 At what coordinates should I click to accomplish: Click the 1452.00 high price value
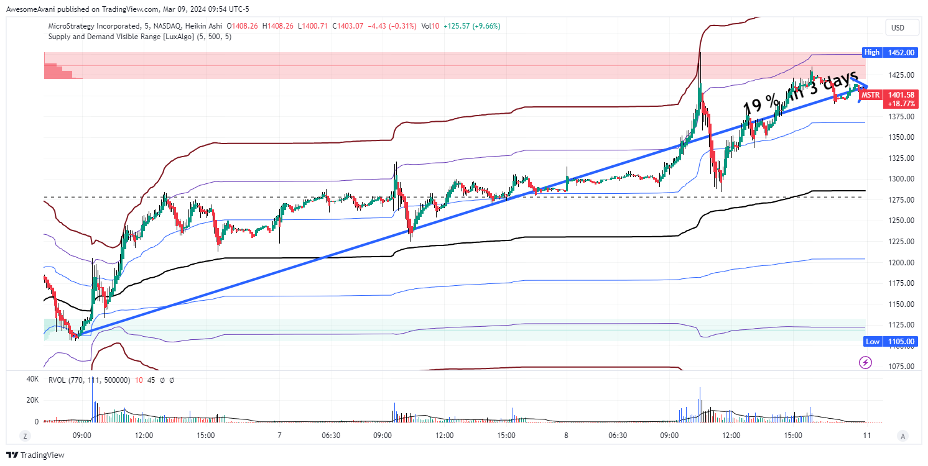click(901, 53)
